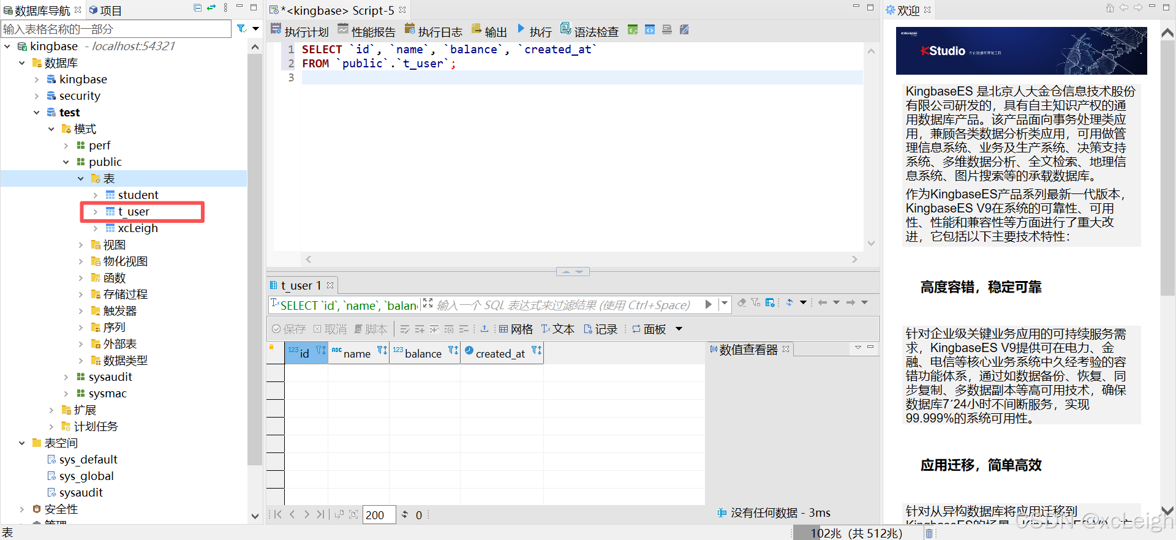This screenshot has width=1176, height=540.
Task: Click the refresh results icon
Action: [790, 302]
